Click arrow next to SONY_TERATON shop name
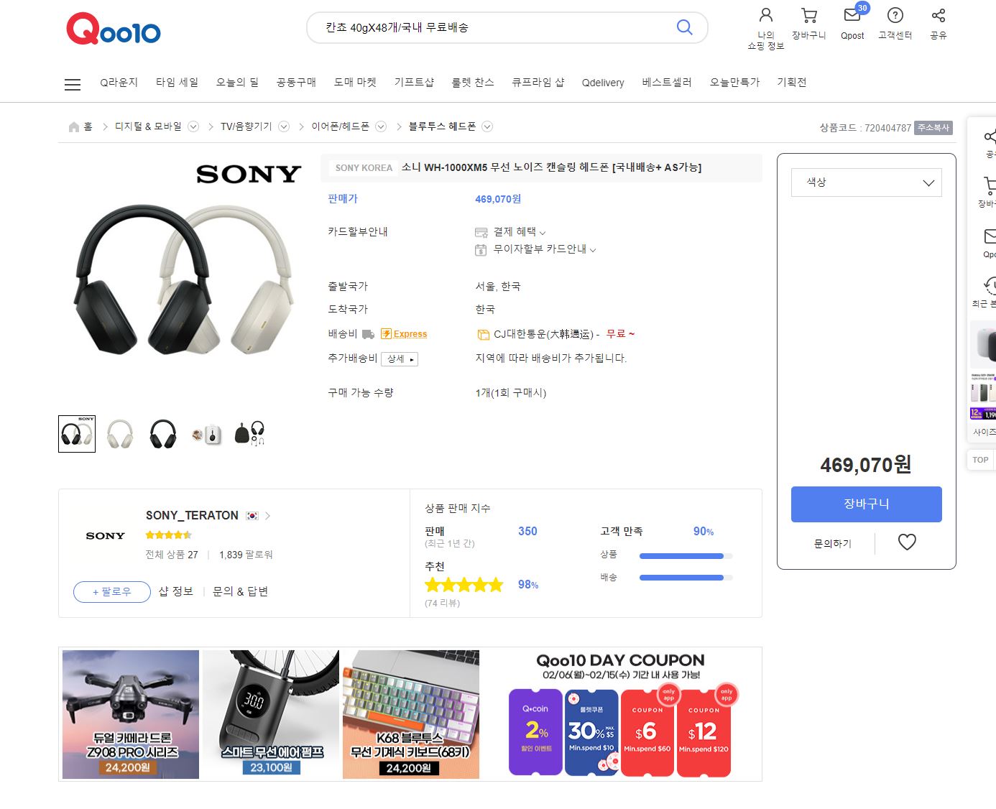The height and width of the screenshot is (809, 996). [x=268, y=516]
